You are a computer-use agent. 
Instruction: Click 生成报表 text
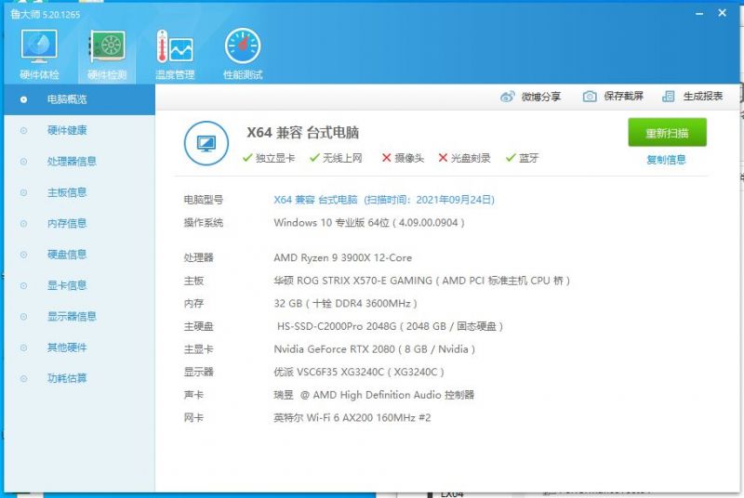coord(703,97)
